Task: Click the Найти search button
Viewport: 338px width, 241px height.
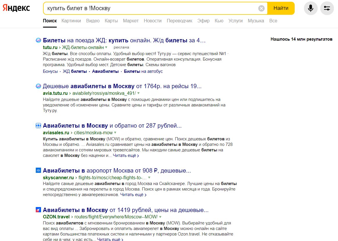Action: click(281, 8)
